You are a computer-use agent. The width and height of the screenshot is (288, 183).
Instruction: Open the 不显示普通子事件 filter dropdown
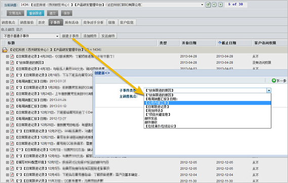coord(57,36)
